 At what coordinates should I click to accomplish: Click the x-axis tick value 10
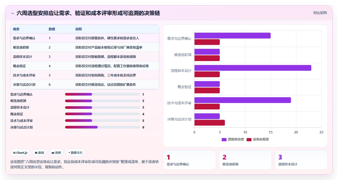[245, 132]
